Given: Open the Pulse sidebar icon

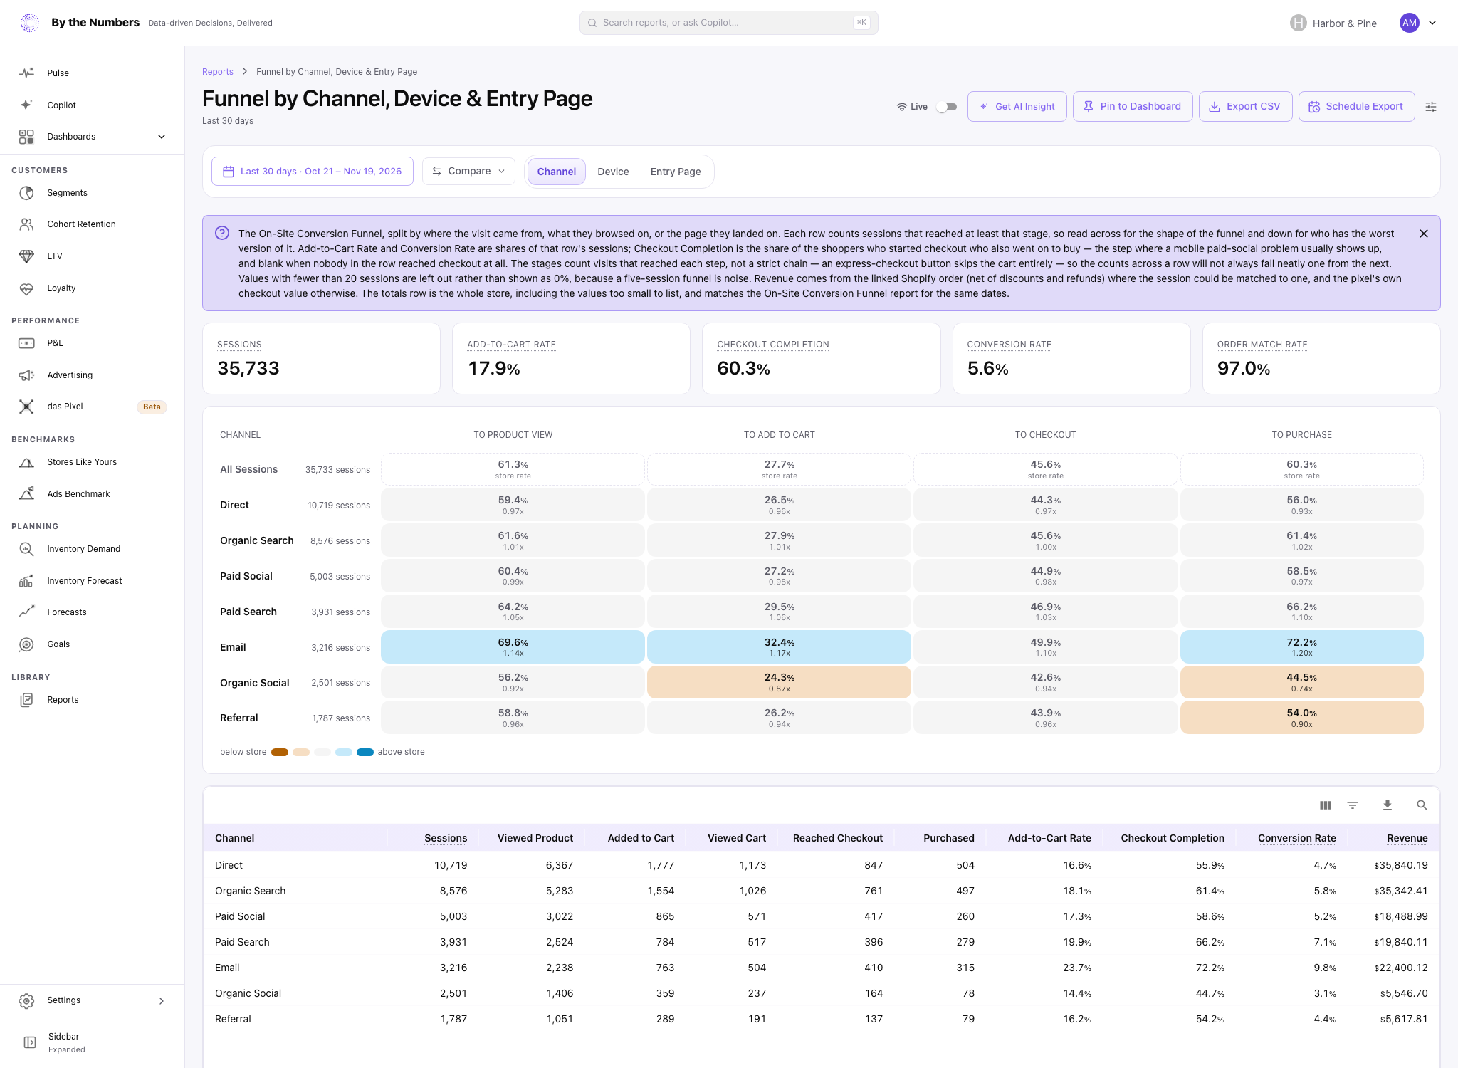Looking at the screenshot, I should tap(26, 73).
